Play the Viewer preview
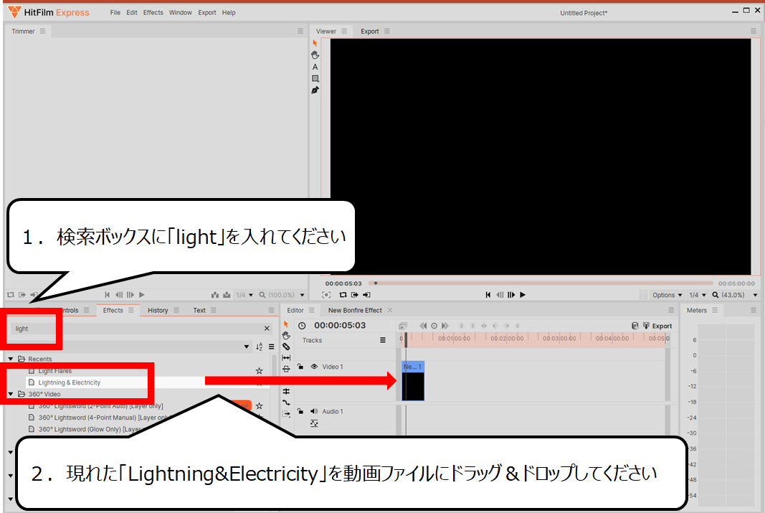765x513 pixels. 523,295
